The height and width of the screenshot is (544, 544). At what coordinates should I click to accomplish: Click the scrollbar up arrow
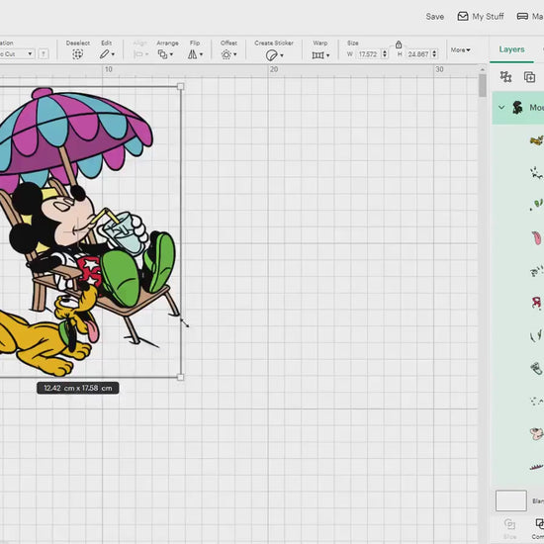[483, 70]
